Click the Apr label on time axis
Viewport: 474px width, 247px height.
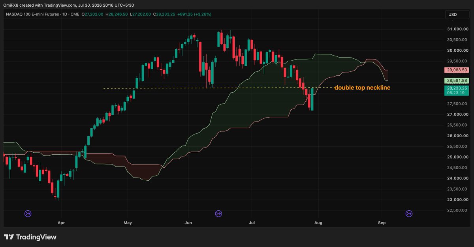61,223
